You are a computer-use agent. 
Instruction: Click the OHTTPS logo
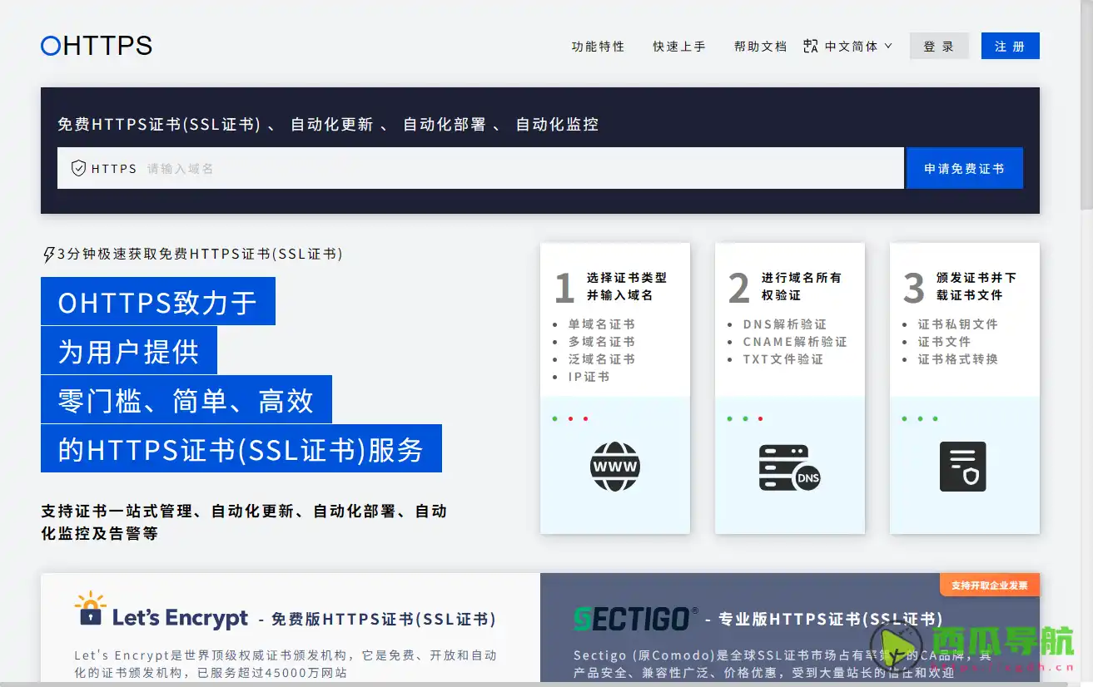click(x=97, y=46)
